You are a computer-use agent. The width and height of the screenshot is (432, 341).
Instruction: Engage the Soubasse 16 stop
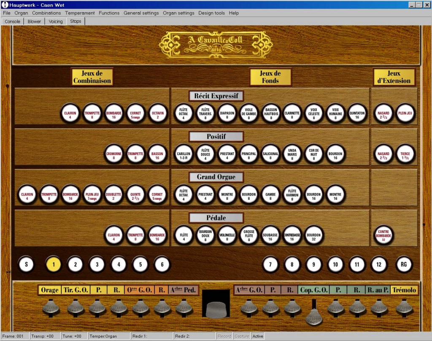tap(270, 235)
